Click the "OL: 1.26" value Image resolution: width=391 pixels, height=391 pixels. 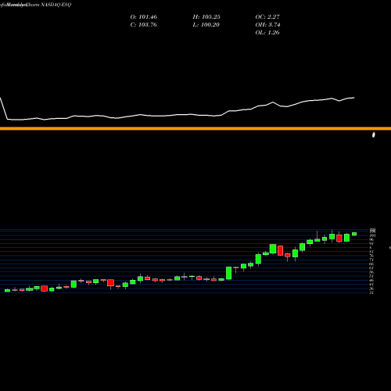coord(267,33)
